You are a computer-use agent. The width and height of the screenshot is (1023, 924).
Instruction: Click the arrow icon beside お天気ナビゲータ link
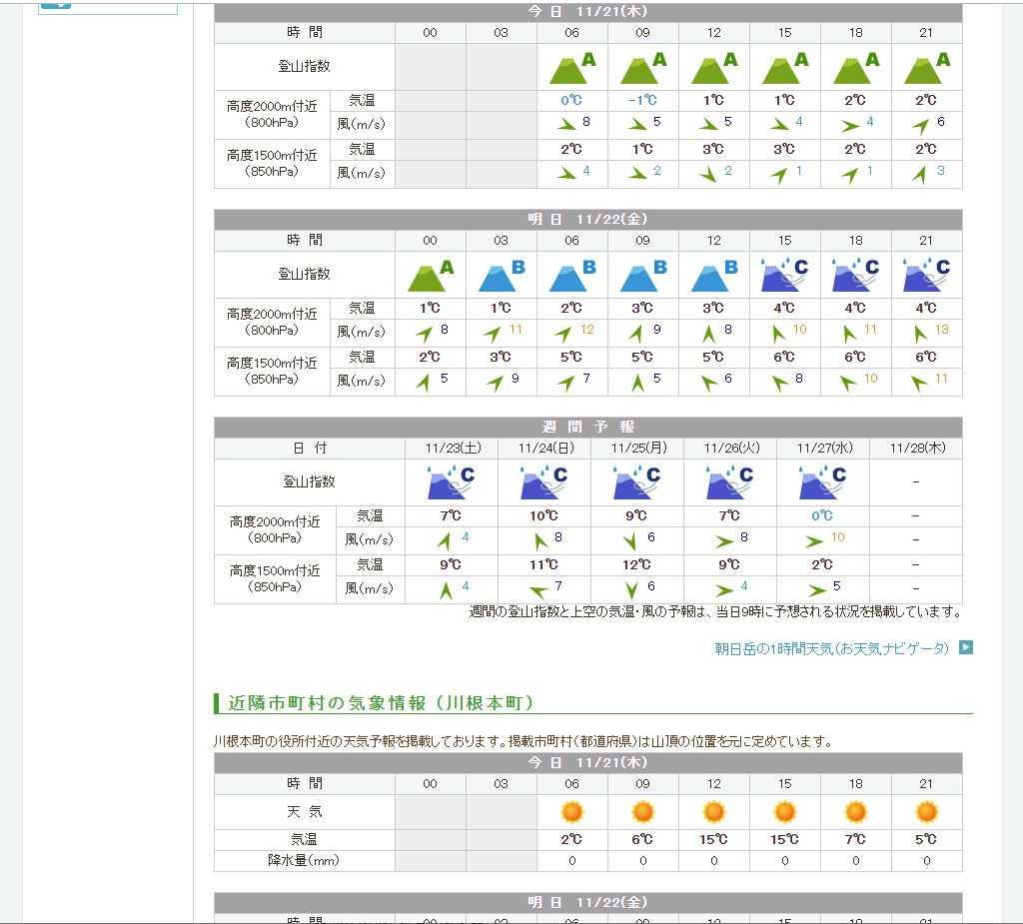(966, 647)
